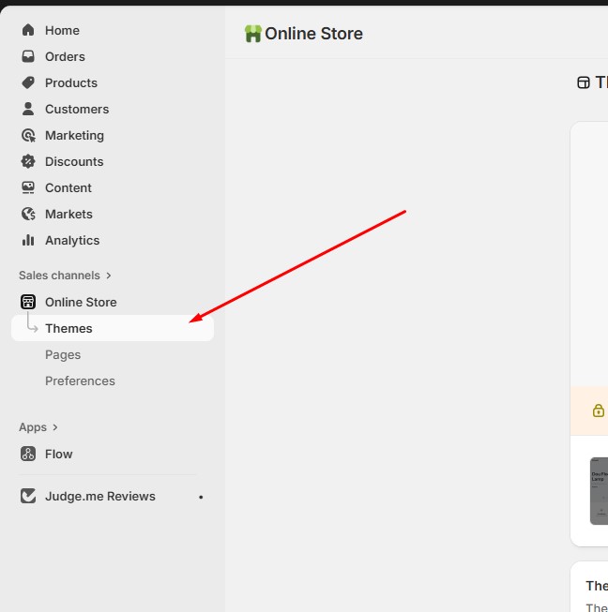
Task: Click the Judge.me Reviews checkmark icon
Action: pyautogui.click(x=28, y=496)
